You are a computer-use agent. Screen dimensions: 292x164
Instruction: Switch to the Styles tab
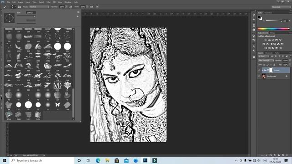click(272, 33)
